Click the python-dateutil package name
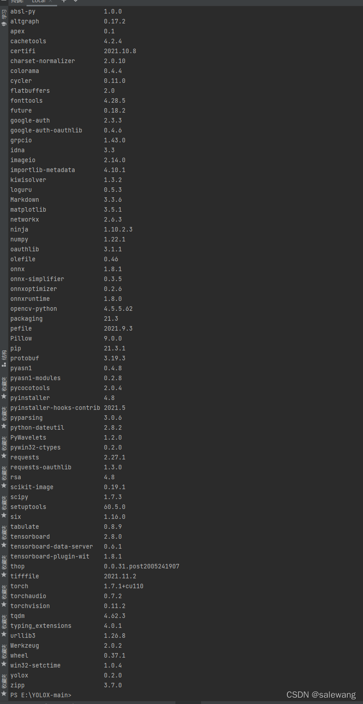The image size is (363, 704). (37, 427)
